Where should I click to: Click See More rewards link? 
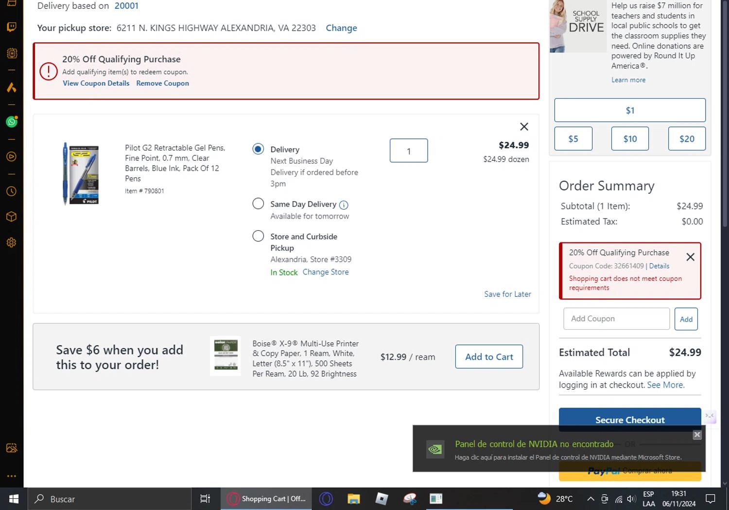click(666, 385)
